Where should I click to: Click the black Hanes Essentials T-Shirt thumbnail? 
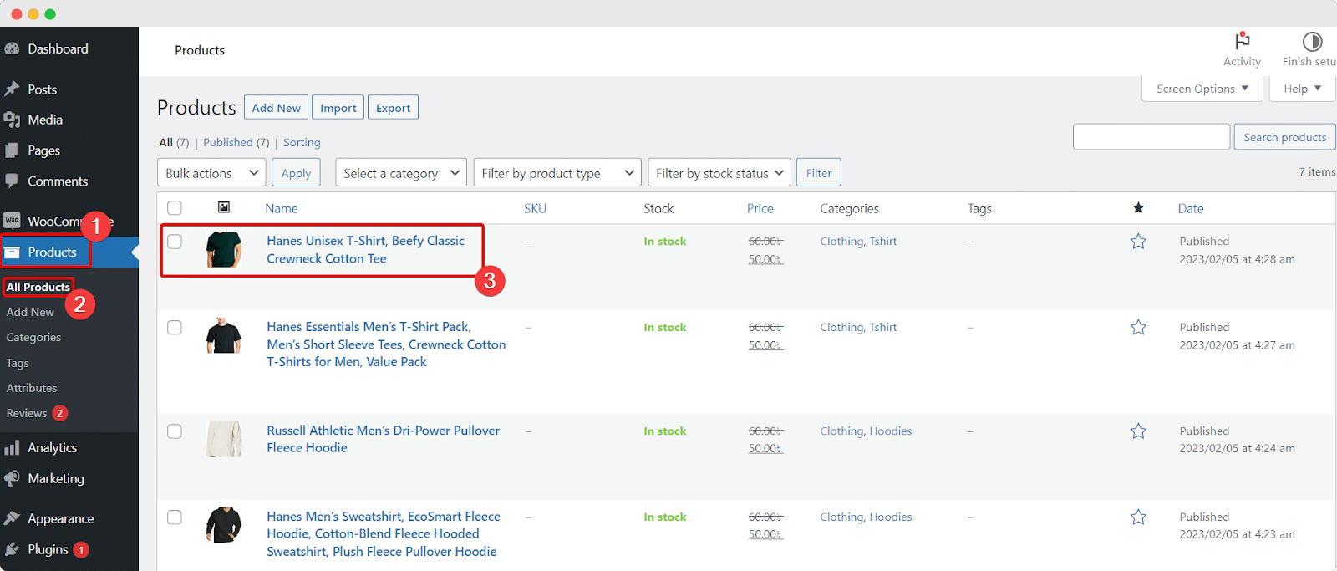[x=224, y=335]
